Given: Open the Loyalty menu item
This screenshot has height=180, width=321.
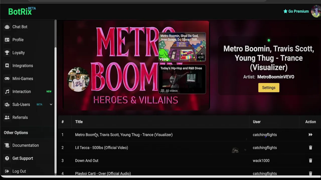Looking at the screenshot, I should pos(19,53).
